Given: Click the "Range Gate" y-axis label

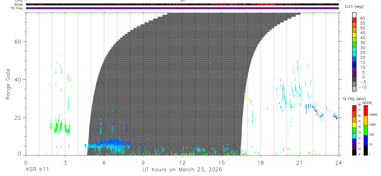Looking at the screenshot, I should coord(8,84).
